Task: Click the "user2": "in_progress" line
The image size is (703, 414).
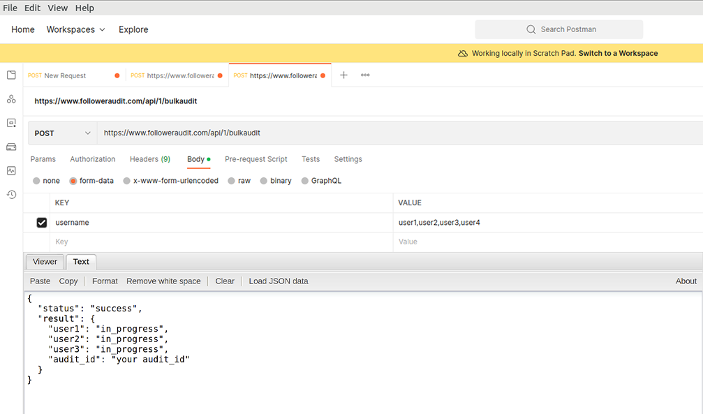Action: click(108, 339)
